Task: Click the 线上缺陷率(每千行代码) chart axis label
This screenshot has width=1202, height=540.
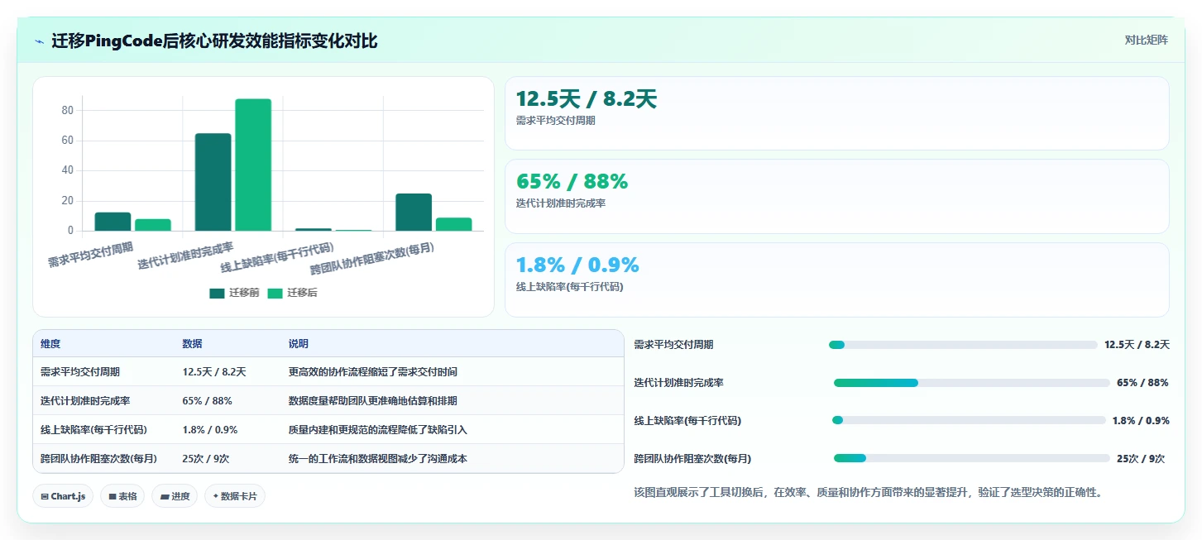Action: point(278,259)
